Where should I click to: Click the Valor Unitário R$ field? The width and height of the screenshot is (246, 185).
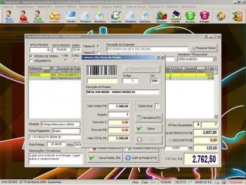[119, 107]
